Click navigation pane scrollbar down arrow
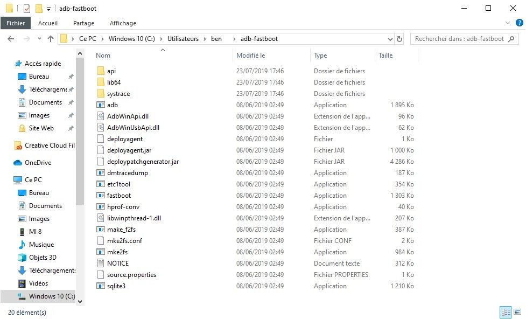This screenshot has height=319, width=526. click(80, 302)
